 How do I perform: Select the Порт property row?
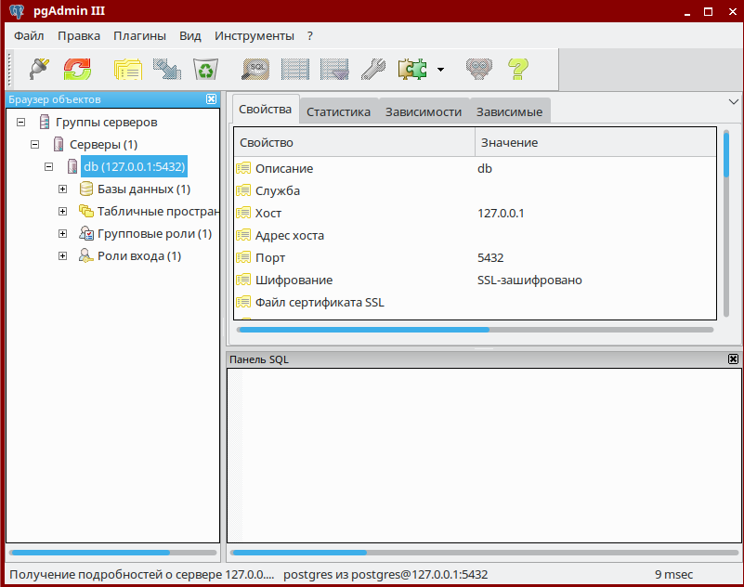coord(475,257)
